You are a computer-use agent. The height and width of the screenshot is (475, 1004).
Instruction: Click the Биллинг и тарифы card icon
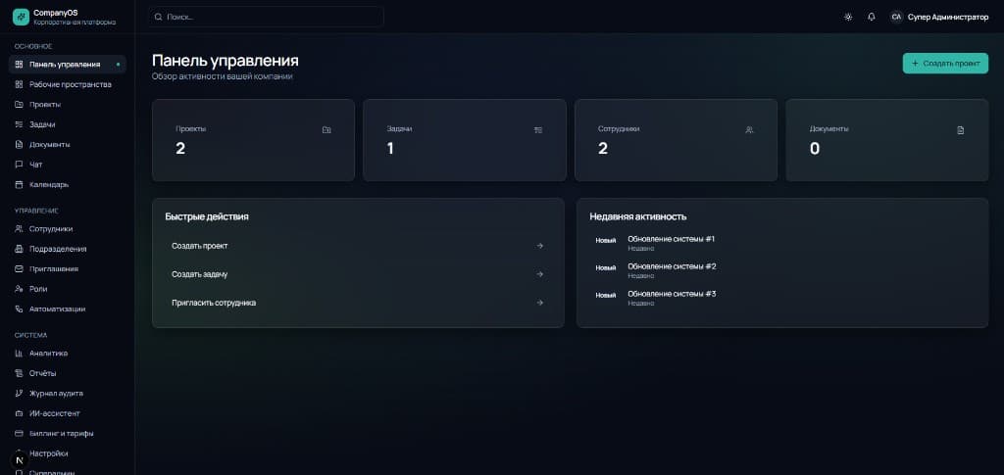pos(19,434)
